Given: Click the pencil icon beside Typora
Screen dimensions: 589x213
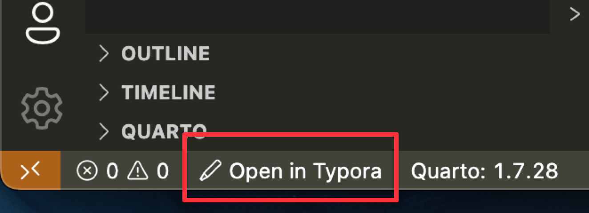Looking at the screenshot, I should (210, 170).
